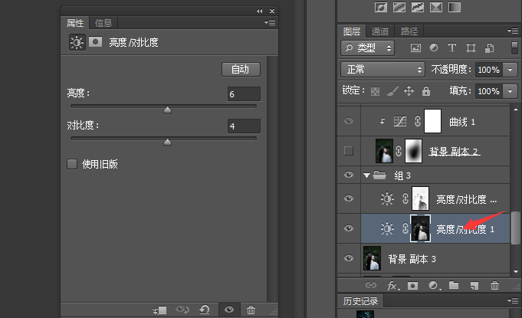Click the layer mask icon in Properties panel
Image resolution: width=522 pixels, height=318 pixels.
pos(95,42)
